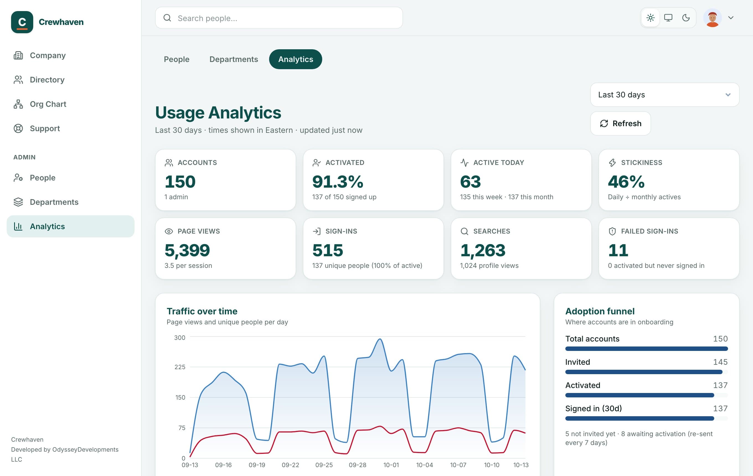Click the search magnifier icon
Viewport: 753px width, 476px height.
[x=167, y=18]
